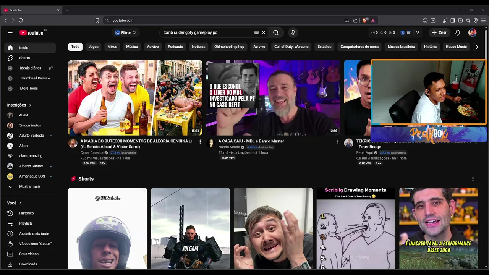Select the House Music chip
The image size is (489, 275).
pyautogui.click(x=456, y=47)
